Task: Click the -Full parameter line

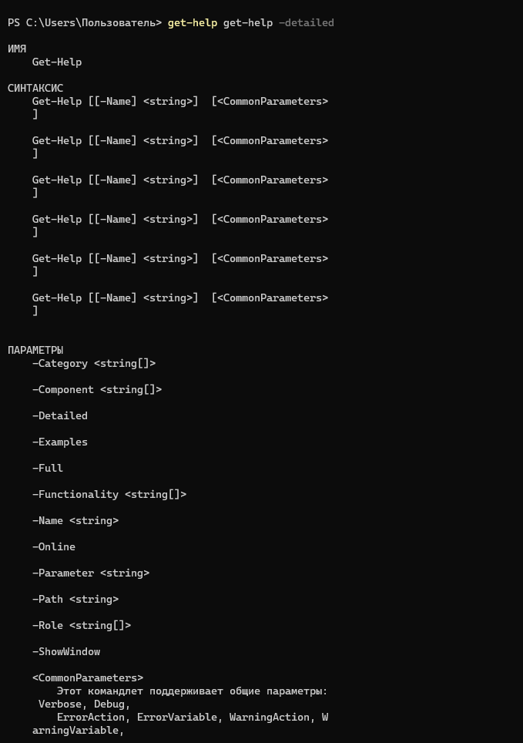Action: (x=48, y=468)
